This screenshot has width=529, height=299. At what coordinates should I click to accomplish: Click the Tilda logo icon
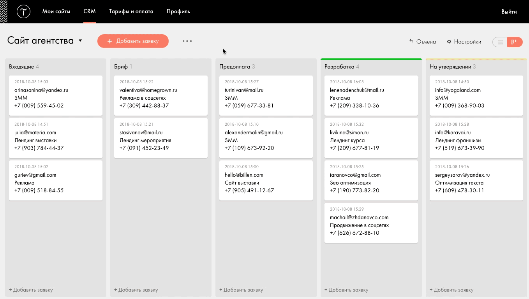click(x=23, y=12)
